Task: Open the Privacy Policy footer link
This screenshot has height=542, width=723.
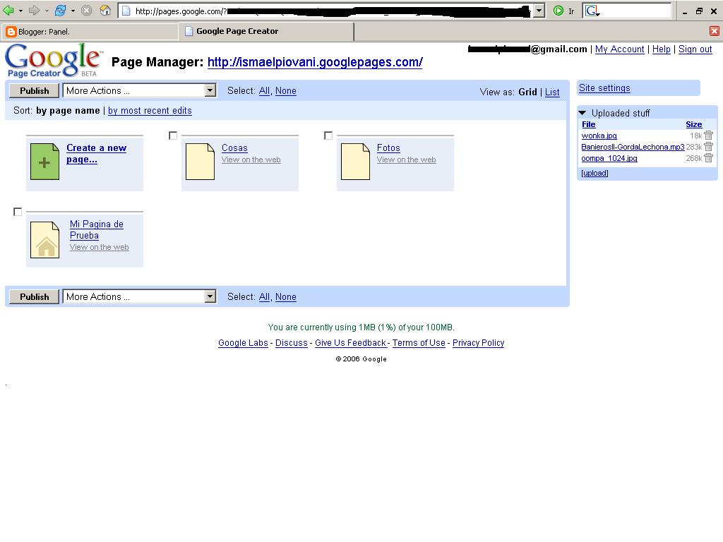Action: pos(478,343)
